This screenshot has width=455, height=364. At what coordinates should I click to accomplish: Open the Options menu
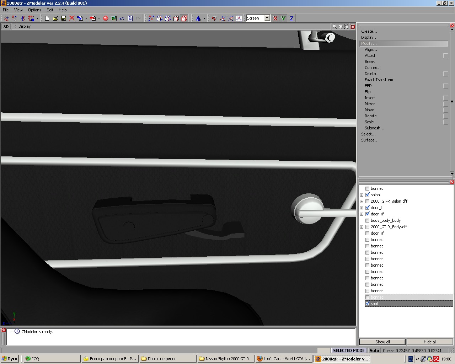(x=34, y=10)
